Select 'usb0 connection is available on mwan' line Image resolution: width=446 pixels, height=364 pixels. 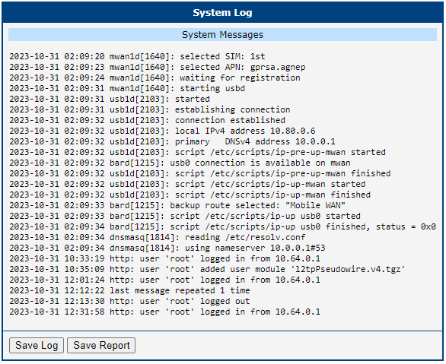tap(180, 163)
